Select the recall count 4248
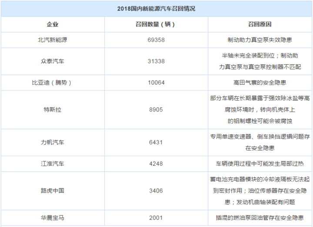This screenshot has height=227, width=313. [156, 164]
